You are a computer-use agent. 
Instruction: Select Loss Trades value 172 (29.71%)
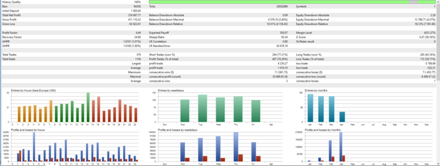pyautogui.click(x=427, y=59)
